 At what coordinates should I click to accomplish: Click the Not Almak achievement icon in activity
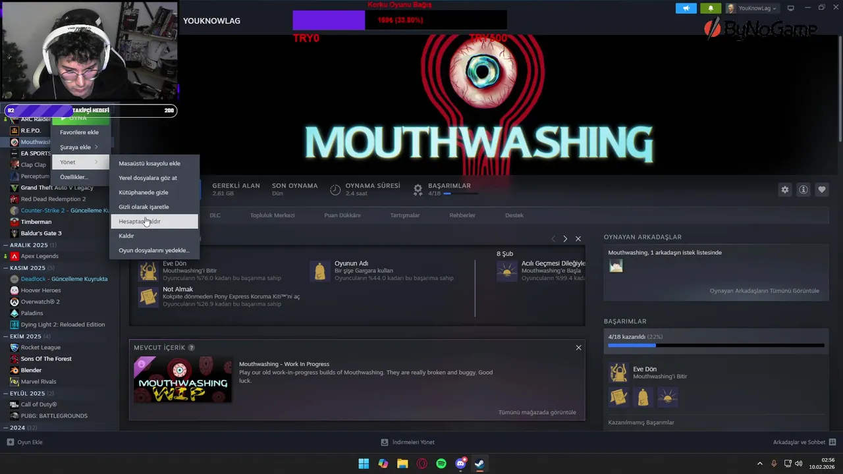[149, 296]
